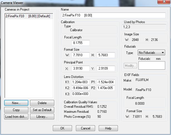Cancel the Camera Viewer dialog

(x=85, y=128)
